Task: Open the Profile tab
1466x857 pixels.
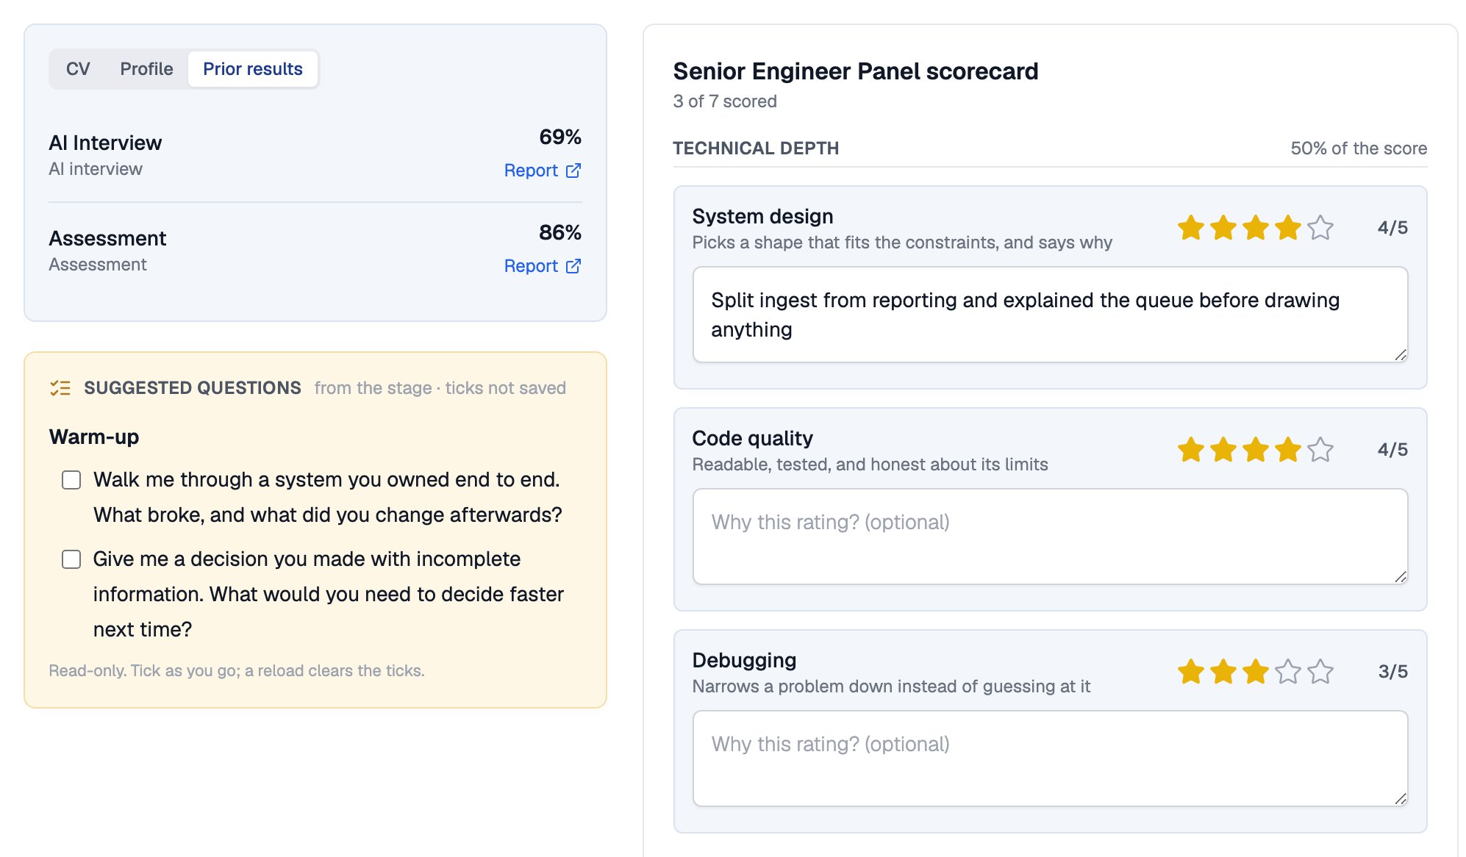Action: click(x=147, y=69)
